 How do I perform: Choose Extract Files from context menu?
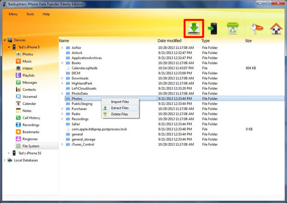pos(120,108)
